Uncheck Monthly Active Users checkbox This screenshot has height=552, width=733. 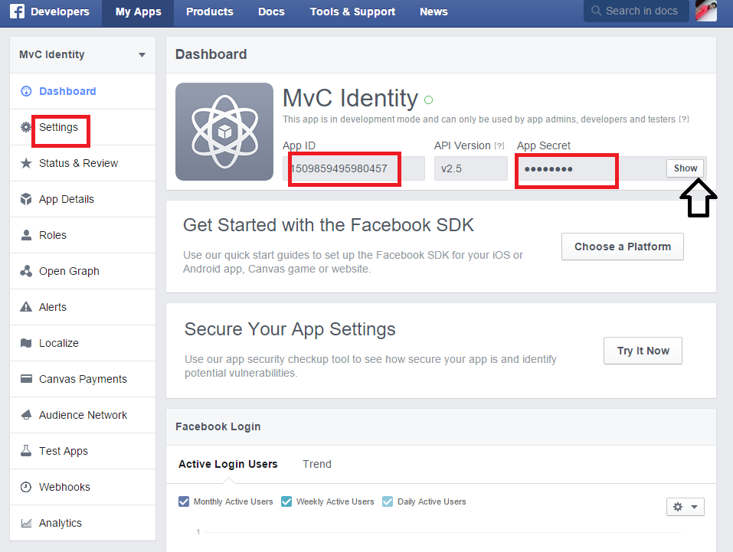click(184, 501)
